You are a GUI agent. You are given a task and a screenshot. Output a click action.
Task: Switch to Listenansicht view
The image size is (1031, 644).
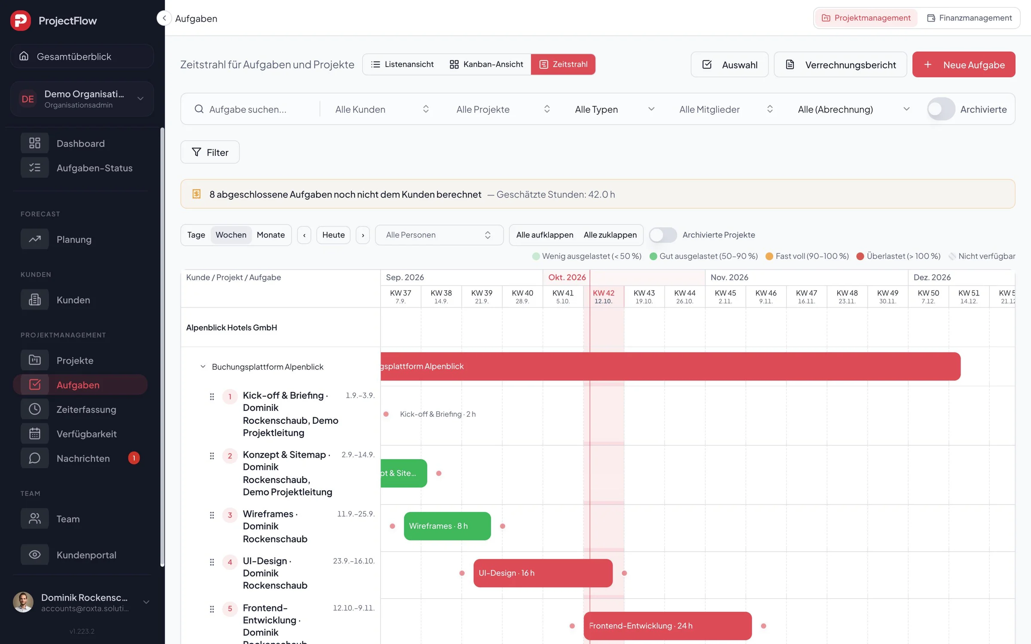pos(403,64)
